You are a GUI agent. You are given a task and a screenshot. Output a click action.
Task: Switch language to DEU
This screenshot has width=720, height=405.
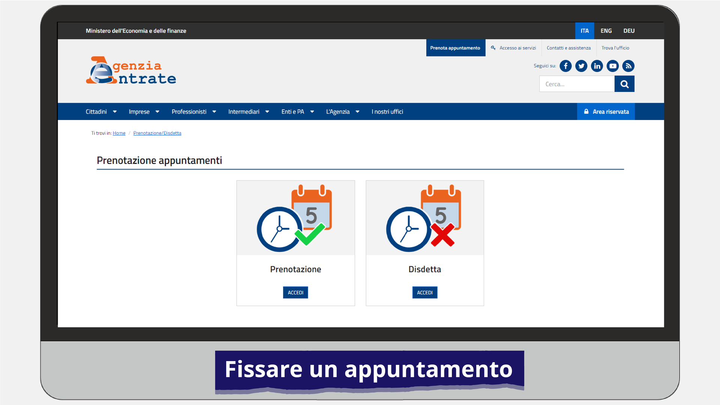click(x=629, y=31)
